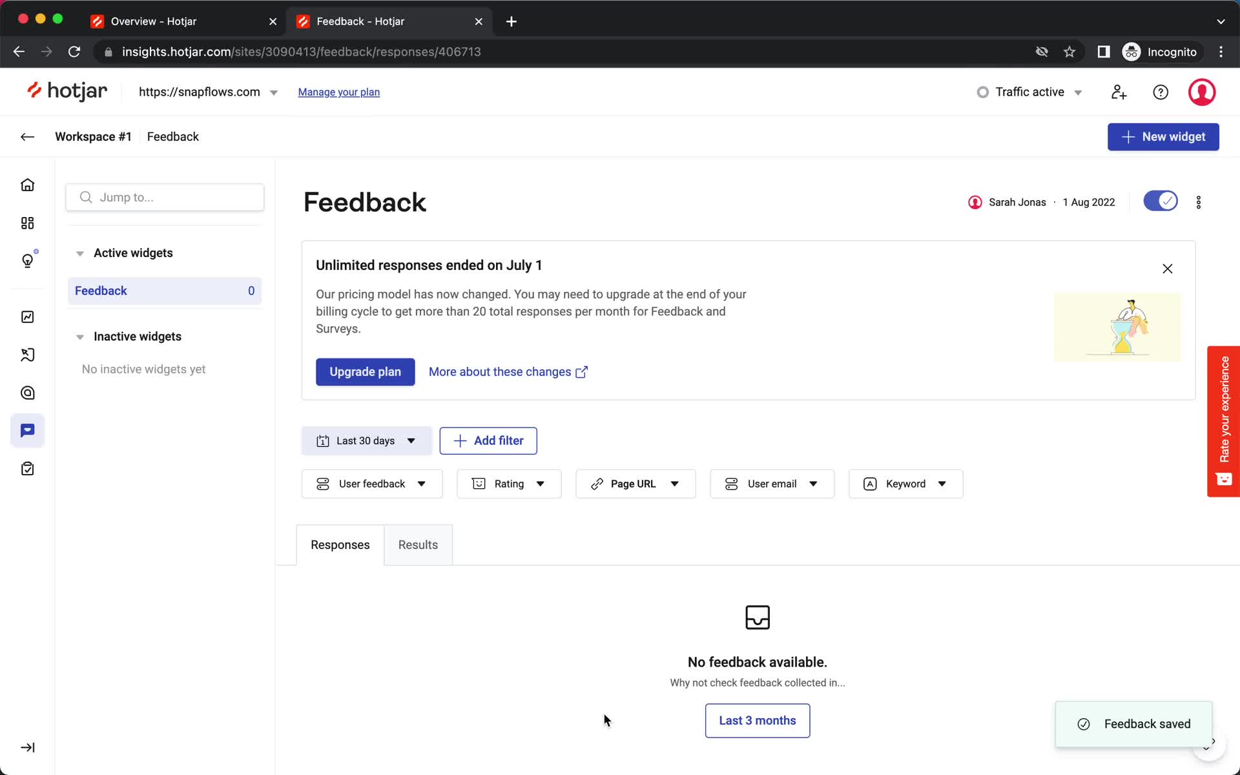
Task: Toggle the Feedback widget active switch
Action: point(1161,201)
